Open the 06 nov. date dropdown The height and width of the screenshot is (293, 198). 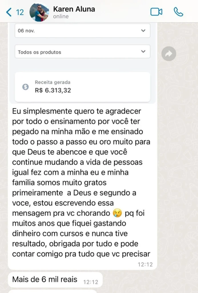(x=82, y=31)
